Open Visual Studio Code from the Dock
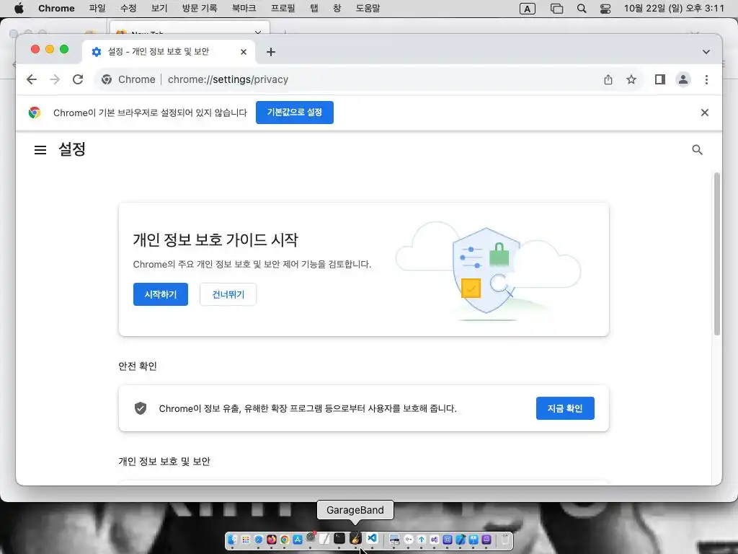The width and height of the screenshot is (738, 554). [373, 538]
